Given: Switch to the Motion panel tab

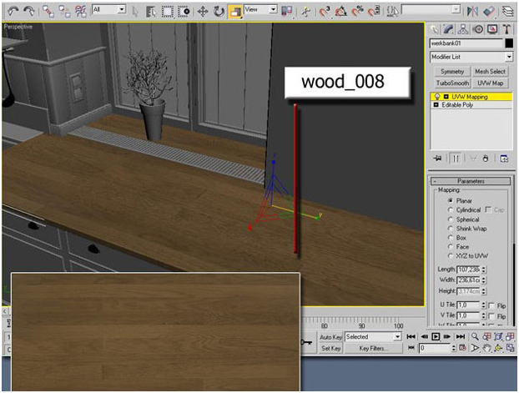Looking at the screenshot, I should [x=478, y=29].
